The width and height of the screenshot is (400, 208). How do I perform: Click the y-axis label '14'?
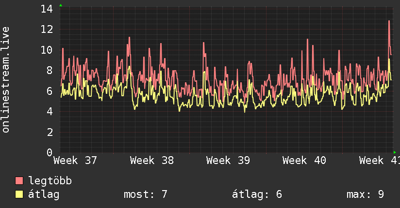coord(47,9)
